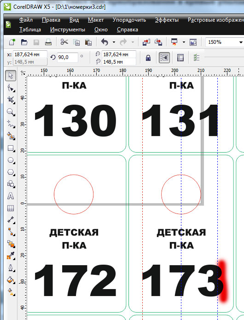The image size is (244, 320).
Task: Select the Ellipse tool
Action: pyautogui.click(x=11, y=160)
